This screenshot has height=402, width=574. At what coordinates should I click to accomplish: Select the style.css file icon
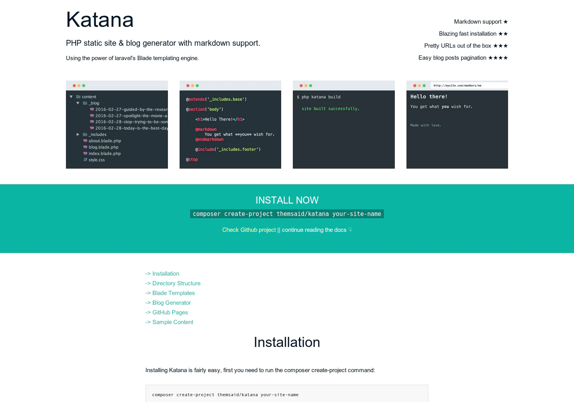85,160
